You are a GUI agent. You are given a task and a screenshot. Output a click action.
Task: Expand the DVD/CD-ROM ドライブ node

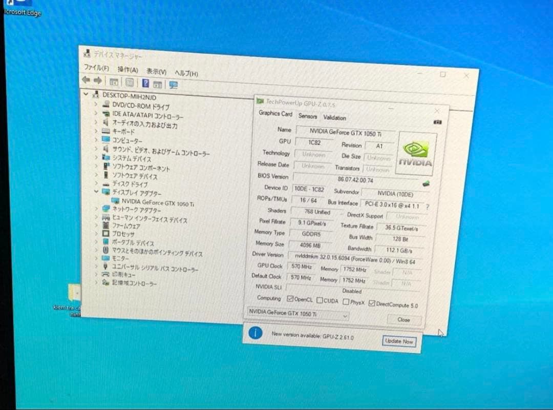click(96, 104)
